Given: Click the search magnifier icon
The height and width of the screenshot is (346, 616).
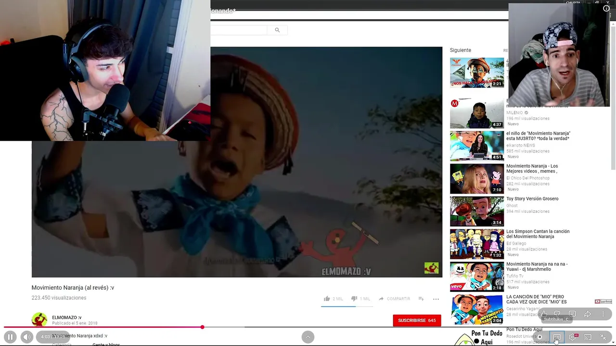Looking at the screenshot, I should coord(277,30).
